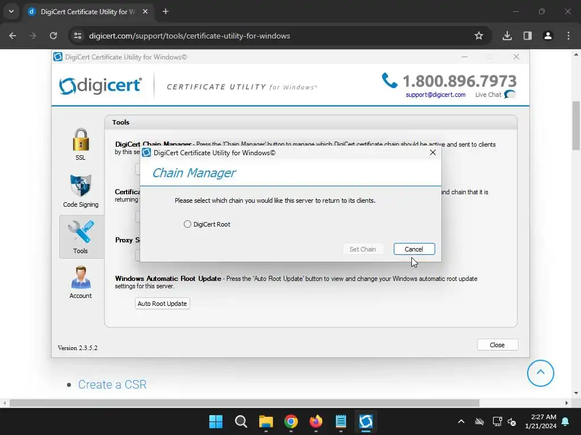The width and height of the screenshot is (581, 435).
Task: Open the Chrome profile icon
Action: 548,36
